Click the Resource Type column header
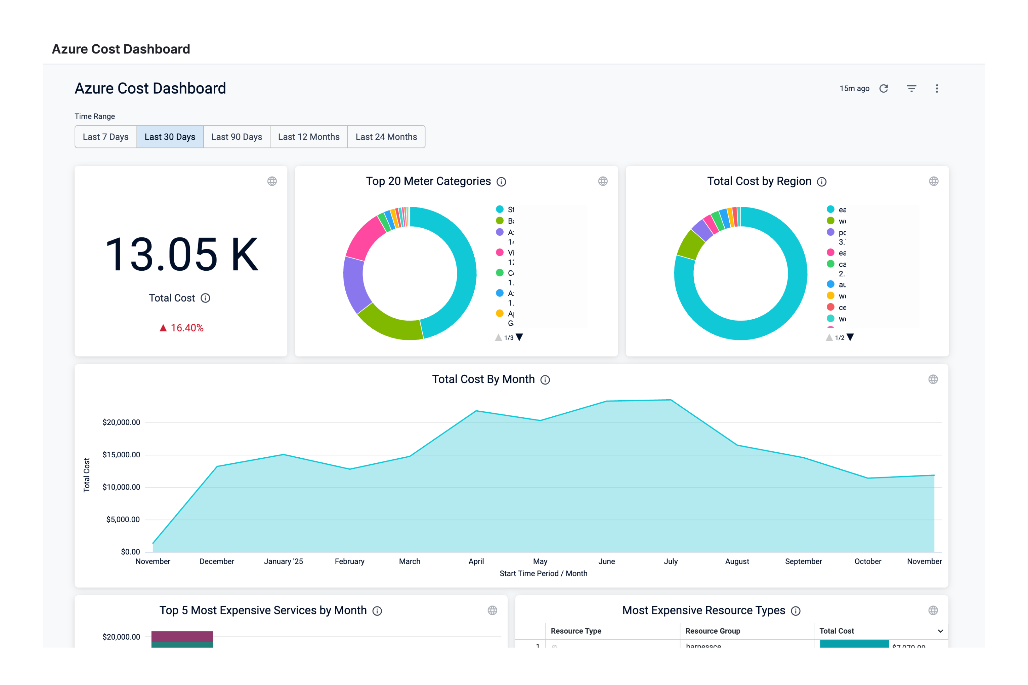 click(575, 631)
